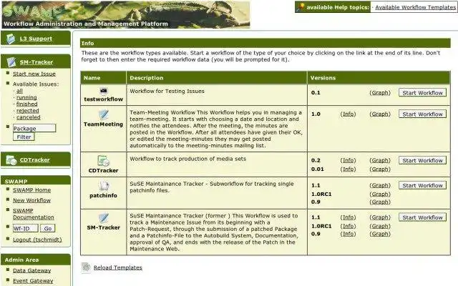Image resolution: width=458 pixels, height=286 pixels.
Task: Start Workflow for TeamMeeting
Action: pyautogui.click(x=422, y=114)
